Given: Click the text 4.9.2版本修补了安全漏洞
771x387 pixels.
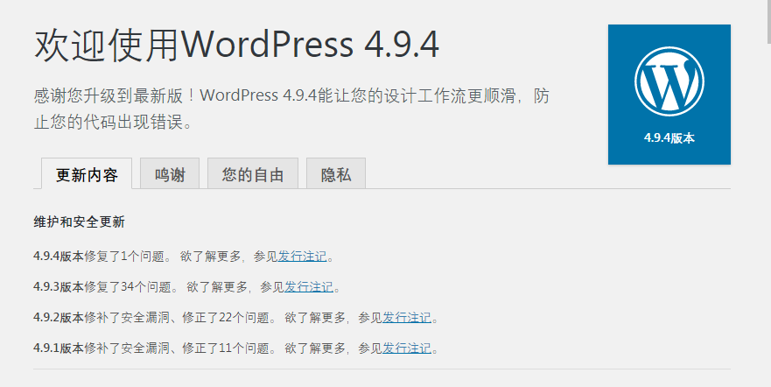Looking at the screenshot, I should tap(102, 318).
